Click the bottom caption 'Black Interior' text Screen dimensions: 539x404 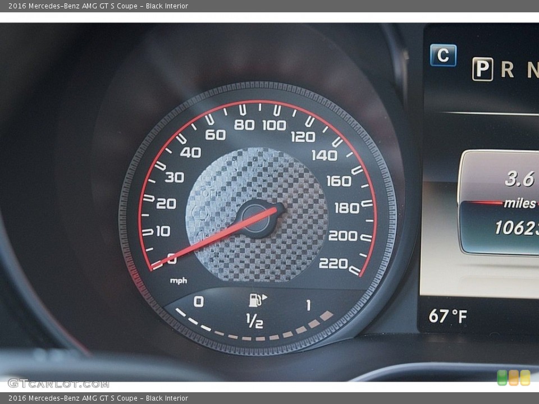point(167,398)
